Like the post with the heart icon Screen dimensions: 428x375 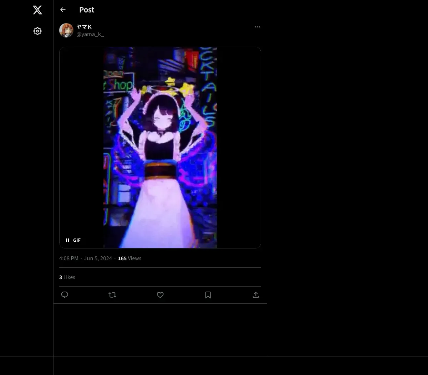(x=160, y=295)
